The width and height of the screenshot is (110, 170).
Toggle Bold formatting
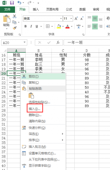click(x=25, y=26)
